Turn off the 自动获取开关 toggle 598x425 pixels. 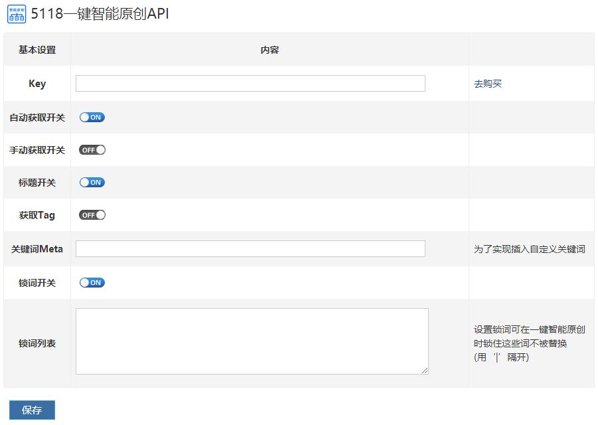[x=92, y=118]
